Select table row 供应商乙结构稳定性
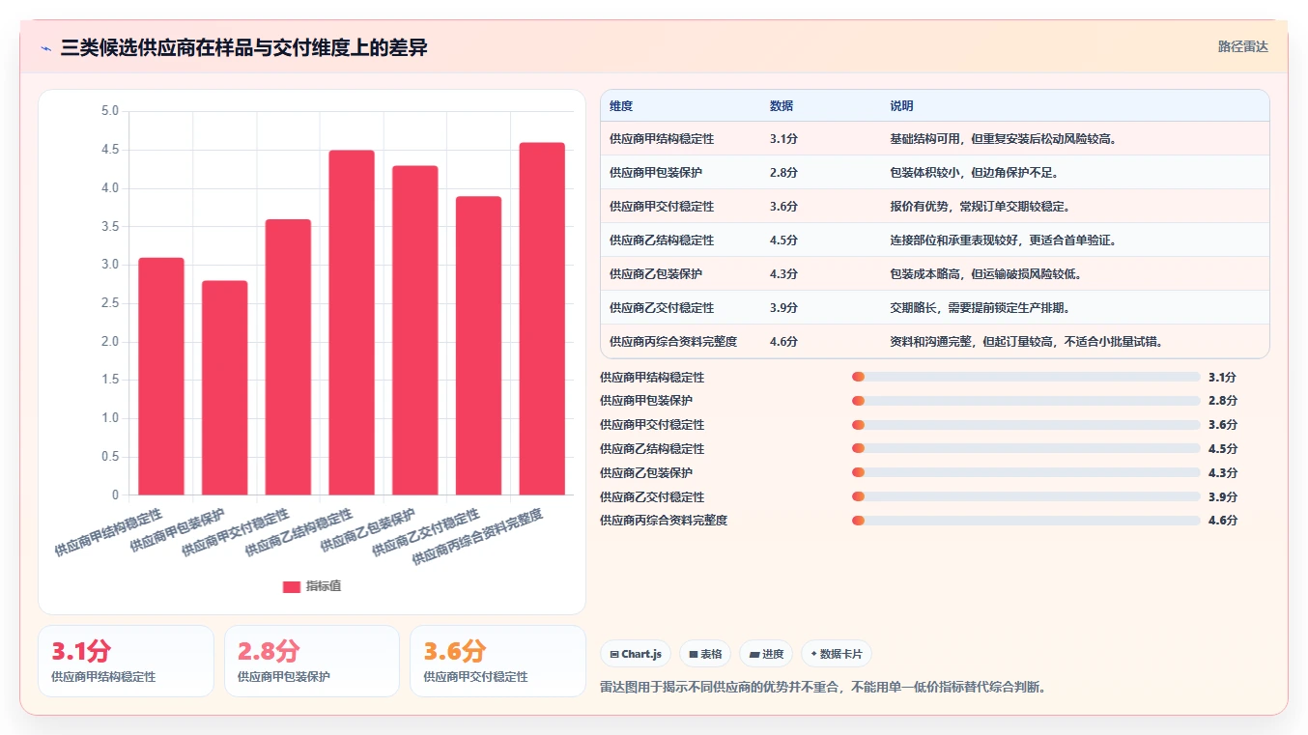 (x=934, y=240)
